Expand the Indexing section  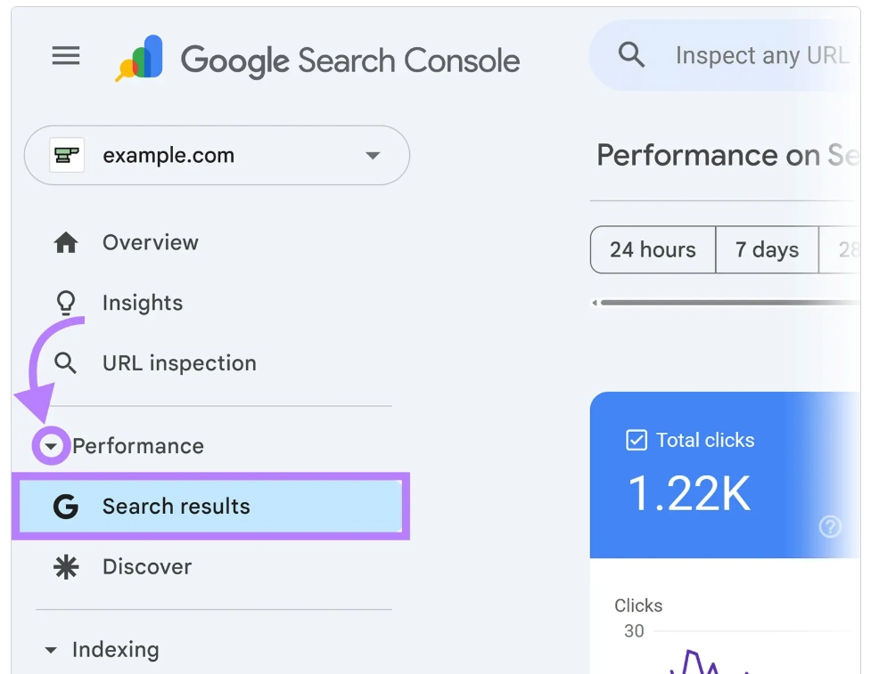pos(52,650)
